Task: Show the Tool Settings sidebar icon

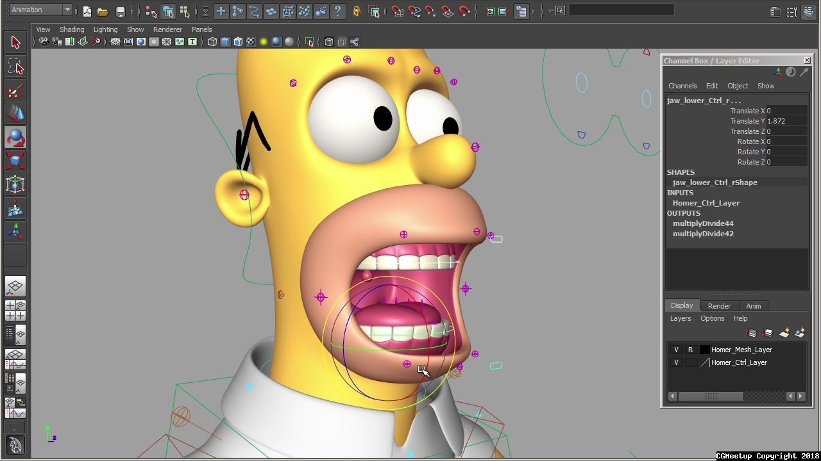Action: [x=793, y=12]
